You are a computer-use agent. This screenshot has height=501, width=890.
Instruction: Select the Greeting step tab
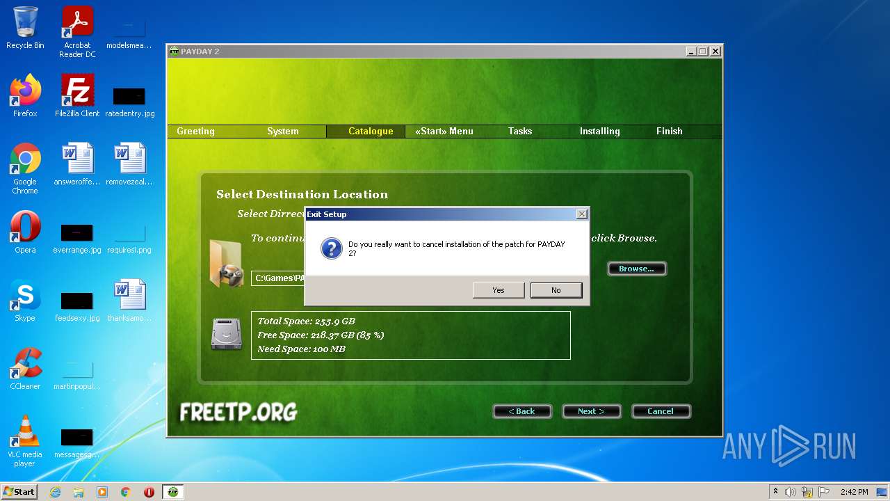(x=195, y=131)
